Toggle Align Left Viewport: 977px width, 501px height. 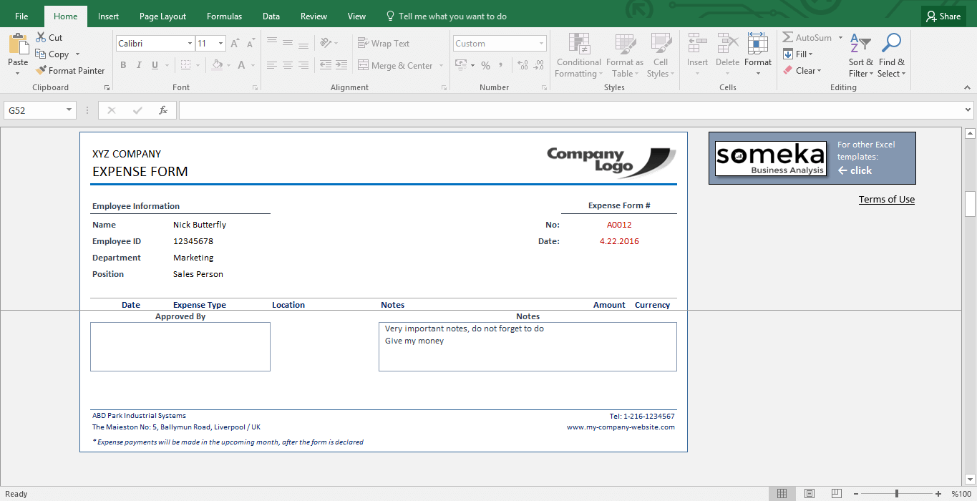click(271, 65)
